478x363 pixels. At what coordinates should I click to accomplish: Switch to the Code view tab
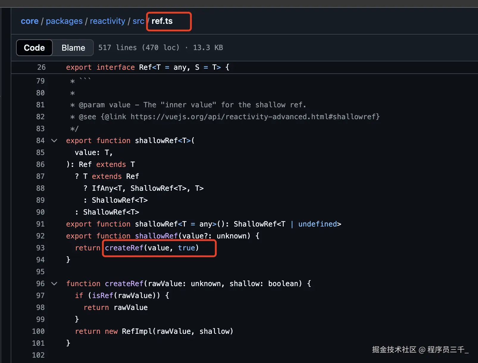pyautogui.click(x=34, y=48)
